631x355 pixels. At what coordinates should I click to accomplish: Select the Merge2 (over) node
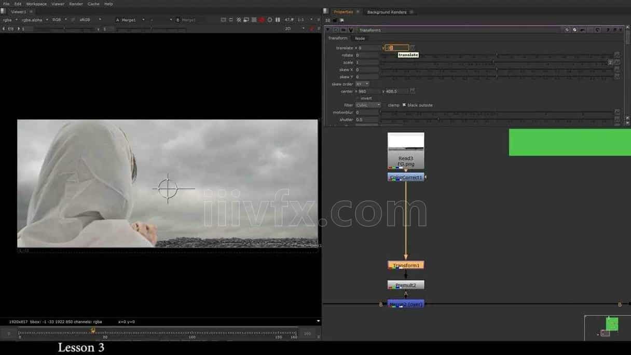click(406, 304)
